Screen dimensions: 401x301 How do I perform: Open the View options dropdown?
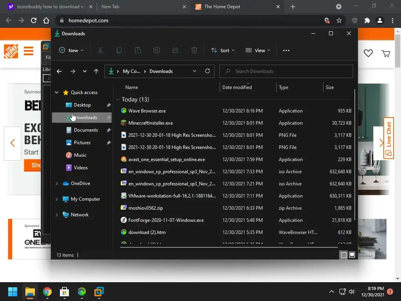(x=258, y=51)
